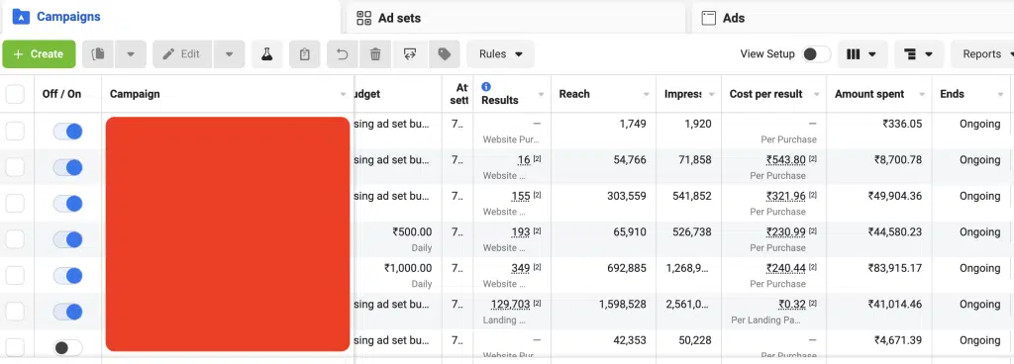1014x364 pixels.
Task: Click the tag label icon
Action: click(x=445, y=54)
